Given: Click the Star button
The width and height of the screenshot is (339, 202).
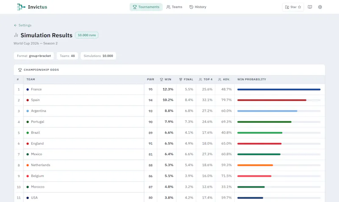Looking at the screenshot, I should [293, 7].
